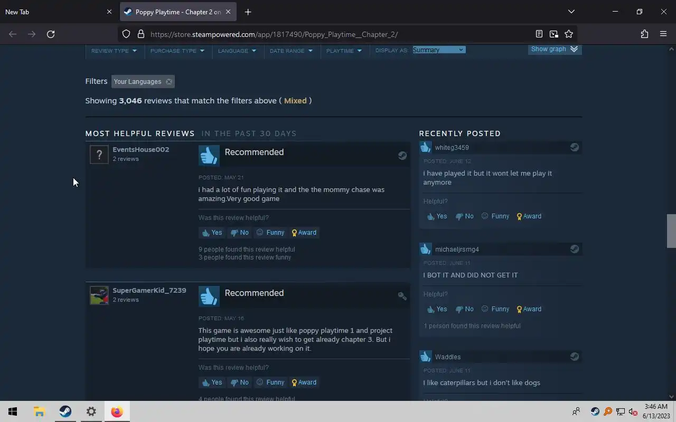Open Waddles profile link

pos(448,357)
